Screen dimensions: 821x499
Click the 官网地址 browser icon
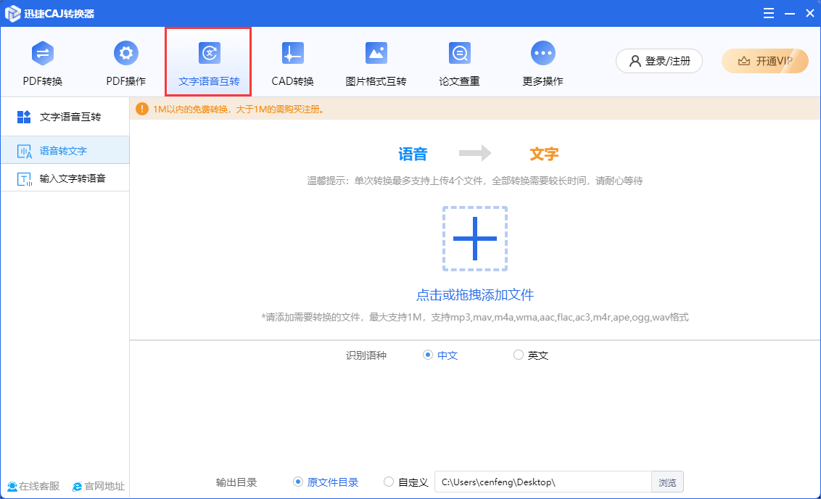pyautogui.click(x=77, y=487)
